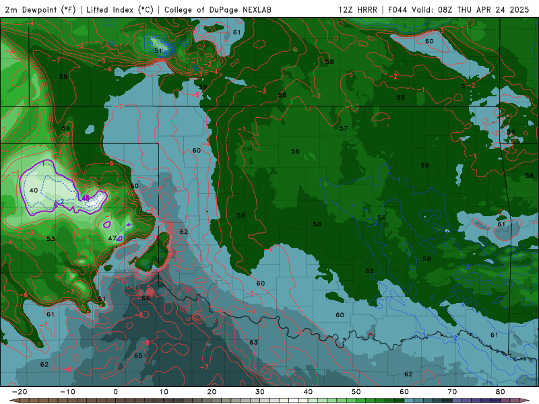
Task: Click the "College of DuPage NEXLAB" label
Action: 218,9
